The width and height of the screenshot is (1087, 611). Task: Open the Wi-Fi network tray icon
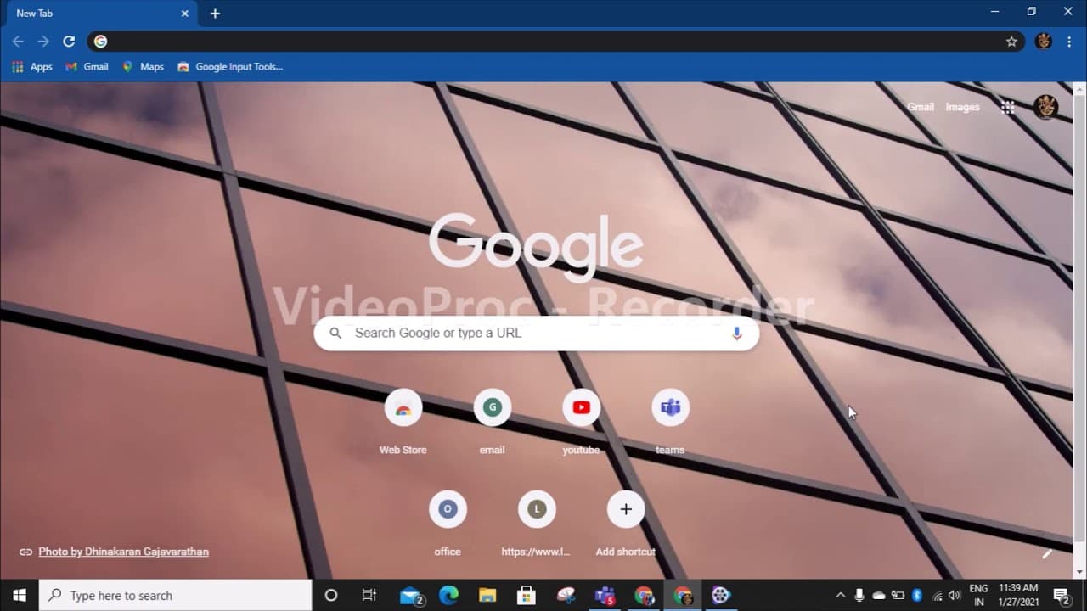coord(937,595)
